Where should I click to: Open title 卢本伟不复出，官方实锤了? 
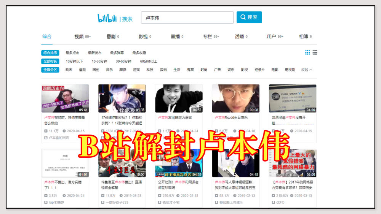pos(63,185)
